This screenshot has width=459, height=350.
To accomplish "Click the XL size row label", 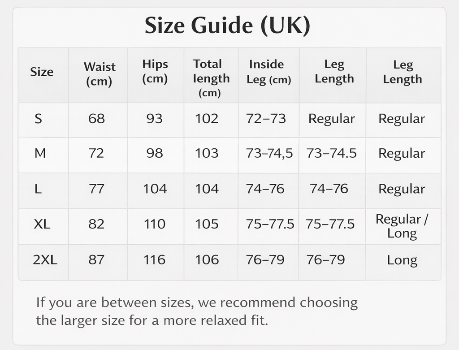I will (x=42, y=224).
